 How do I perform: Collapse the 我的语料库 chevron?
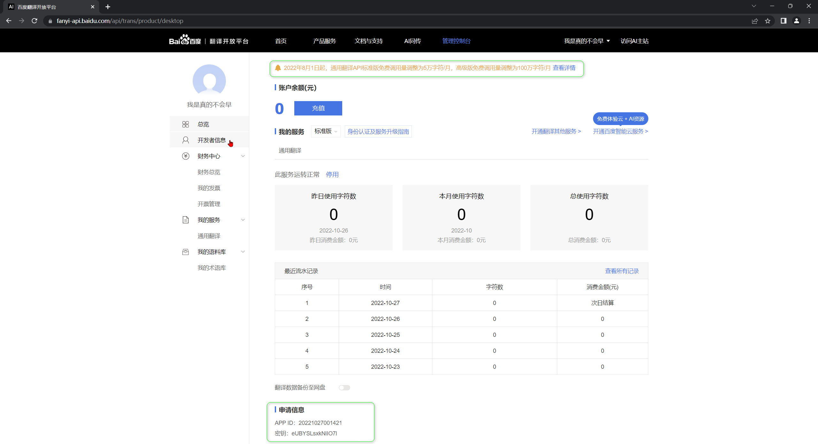[x=243, y=252]
